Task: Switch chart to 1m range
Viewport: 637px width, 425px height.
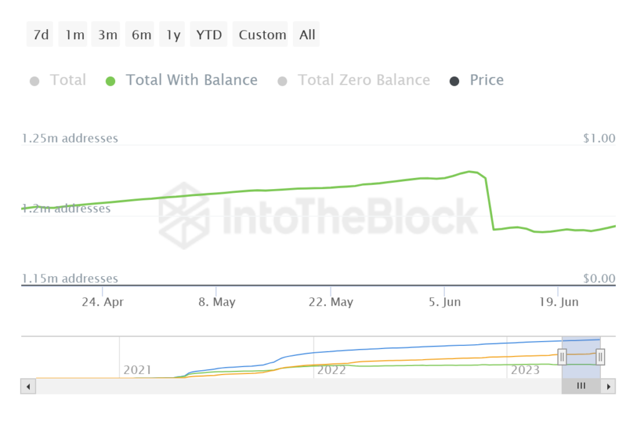Action: 75,35
